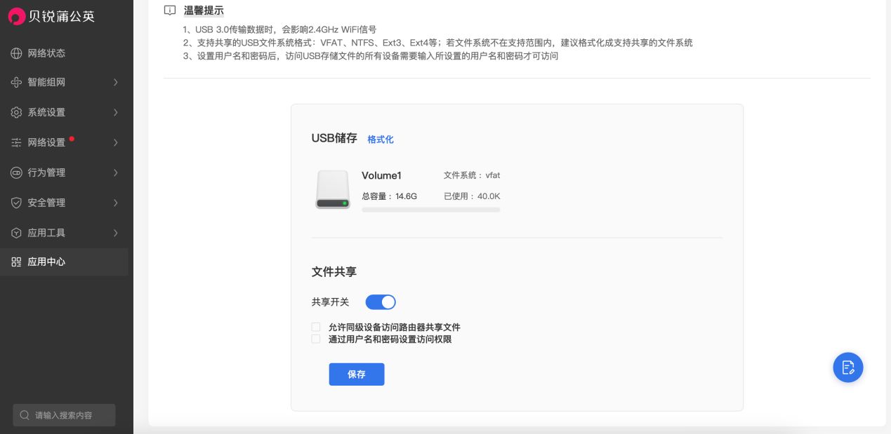Image resolution: width=891 pixels, height=434 pixels.
Task: Click the 总容量: 14.6G text
Action: pos(389,196)
